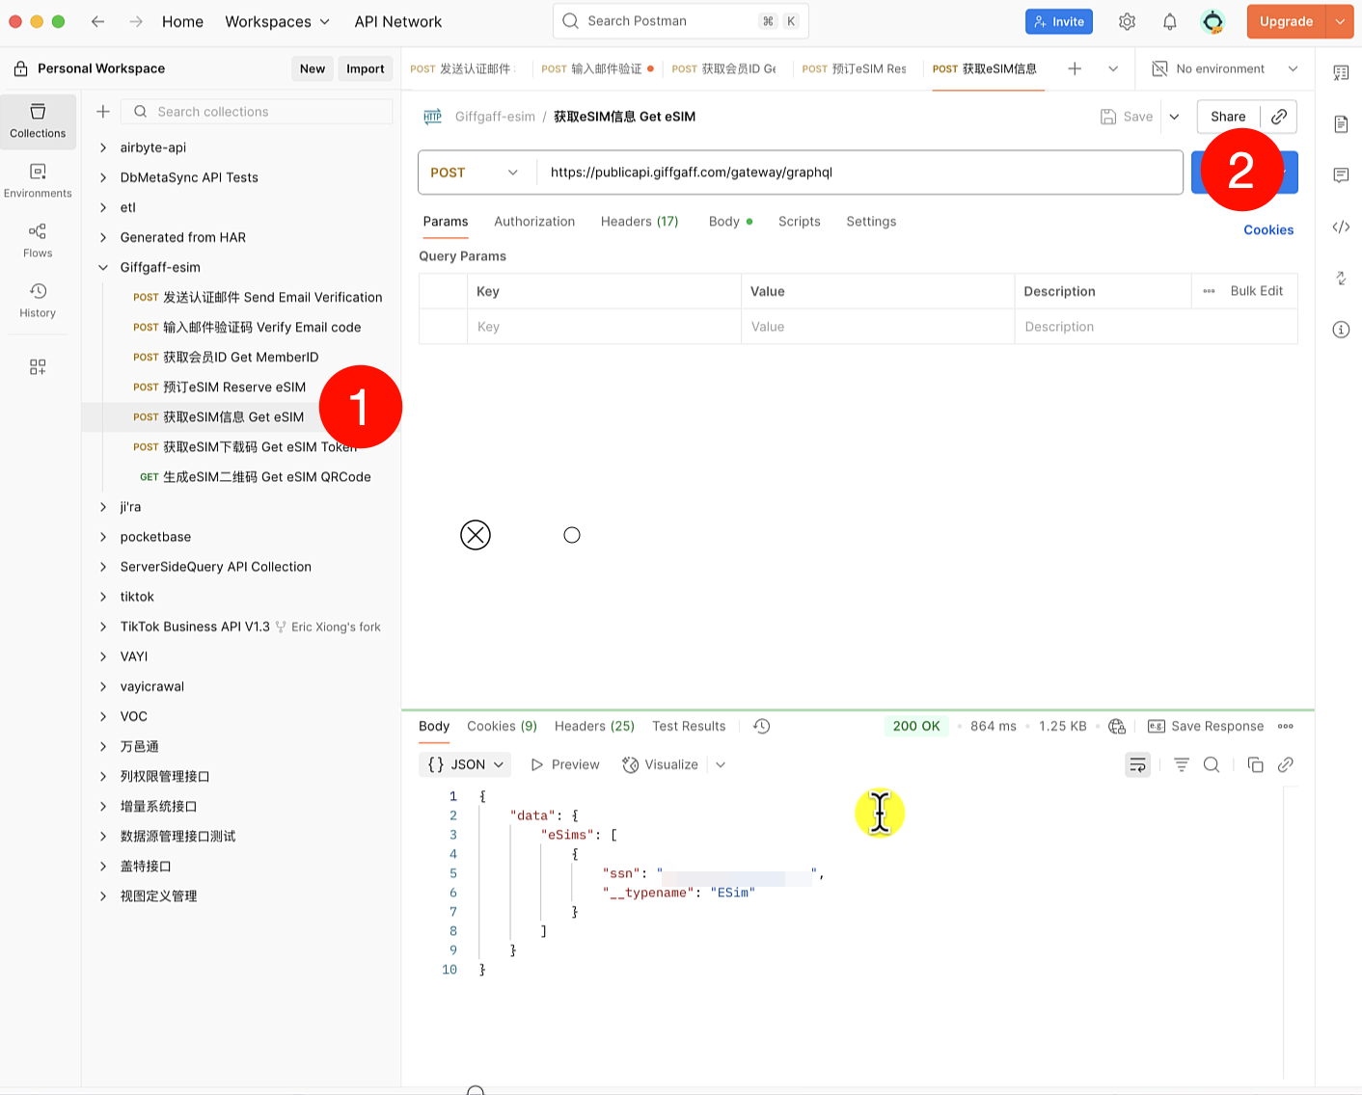
Task: Expand the pocketbase collection
Action: tap(103, 537)
